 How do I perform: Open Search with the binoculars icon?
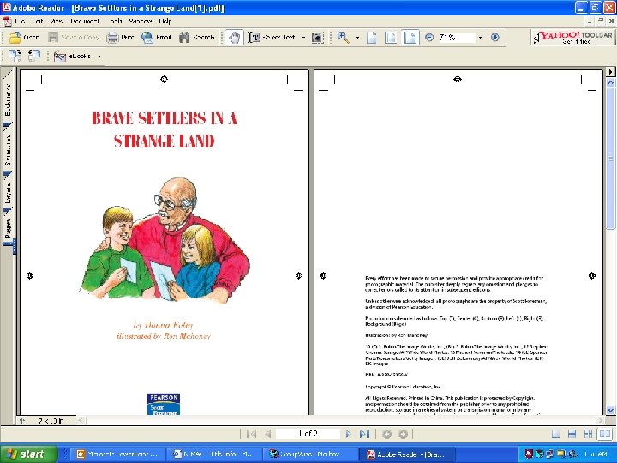click(197, 38)
